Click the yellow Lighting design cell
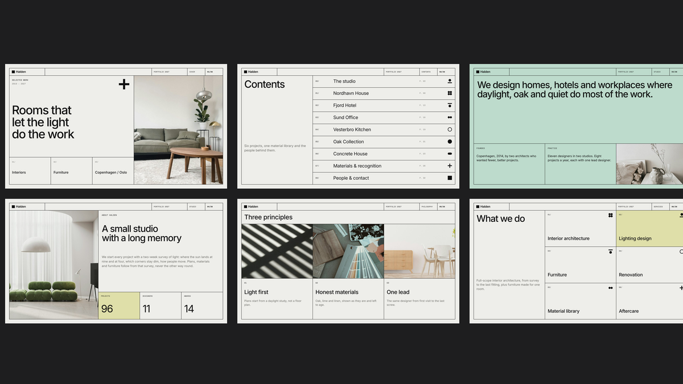The image size is (683, 384). [649, 228]
